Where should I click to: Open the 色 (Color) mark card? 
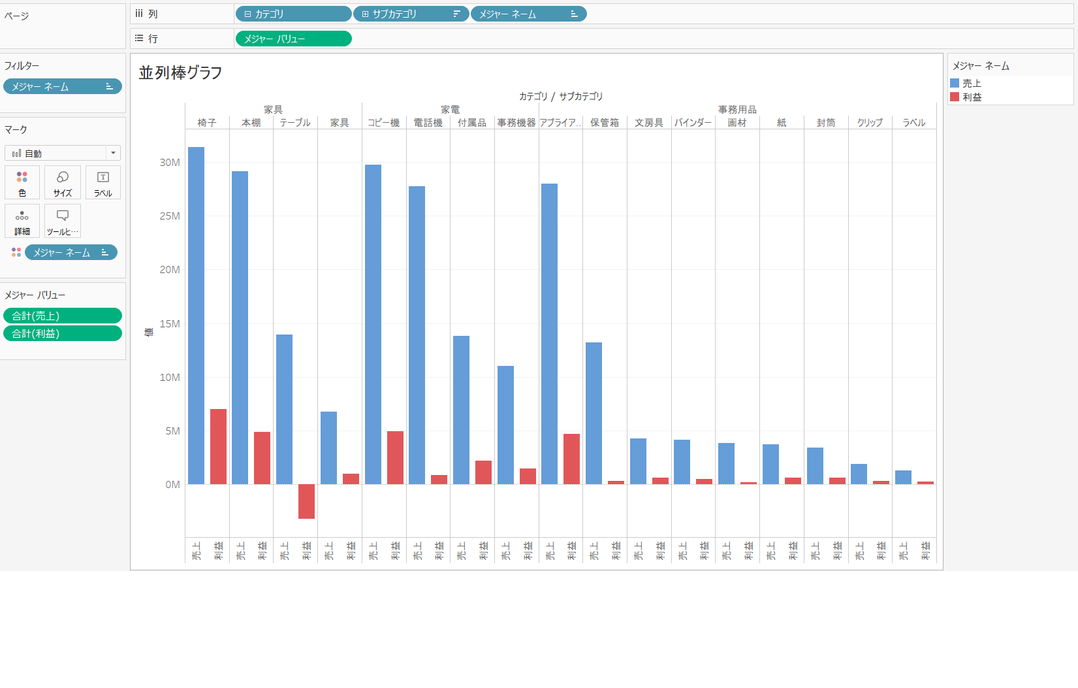(22, 182)
